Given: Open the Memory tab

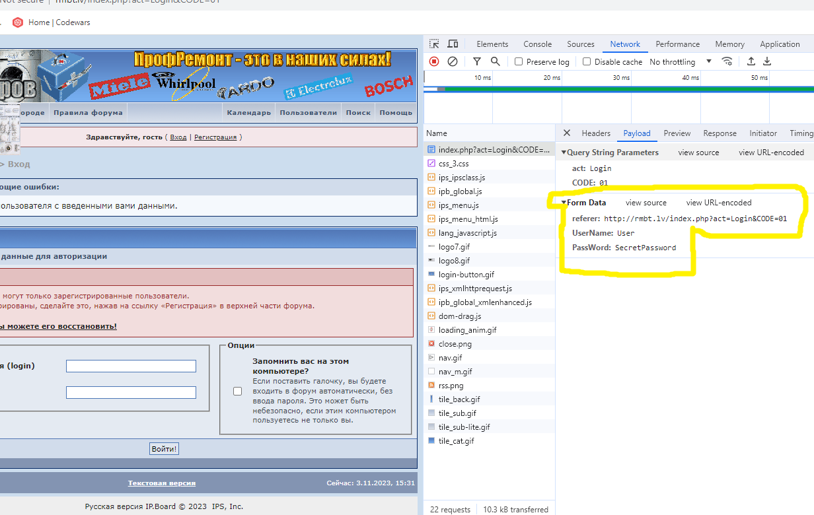Looking at the screenshot, I should pos(730,44).
